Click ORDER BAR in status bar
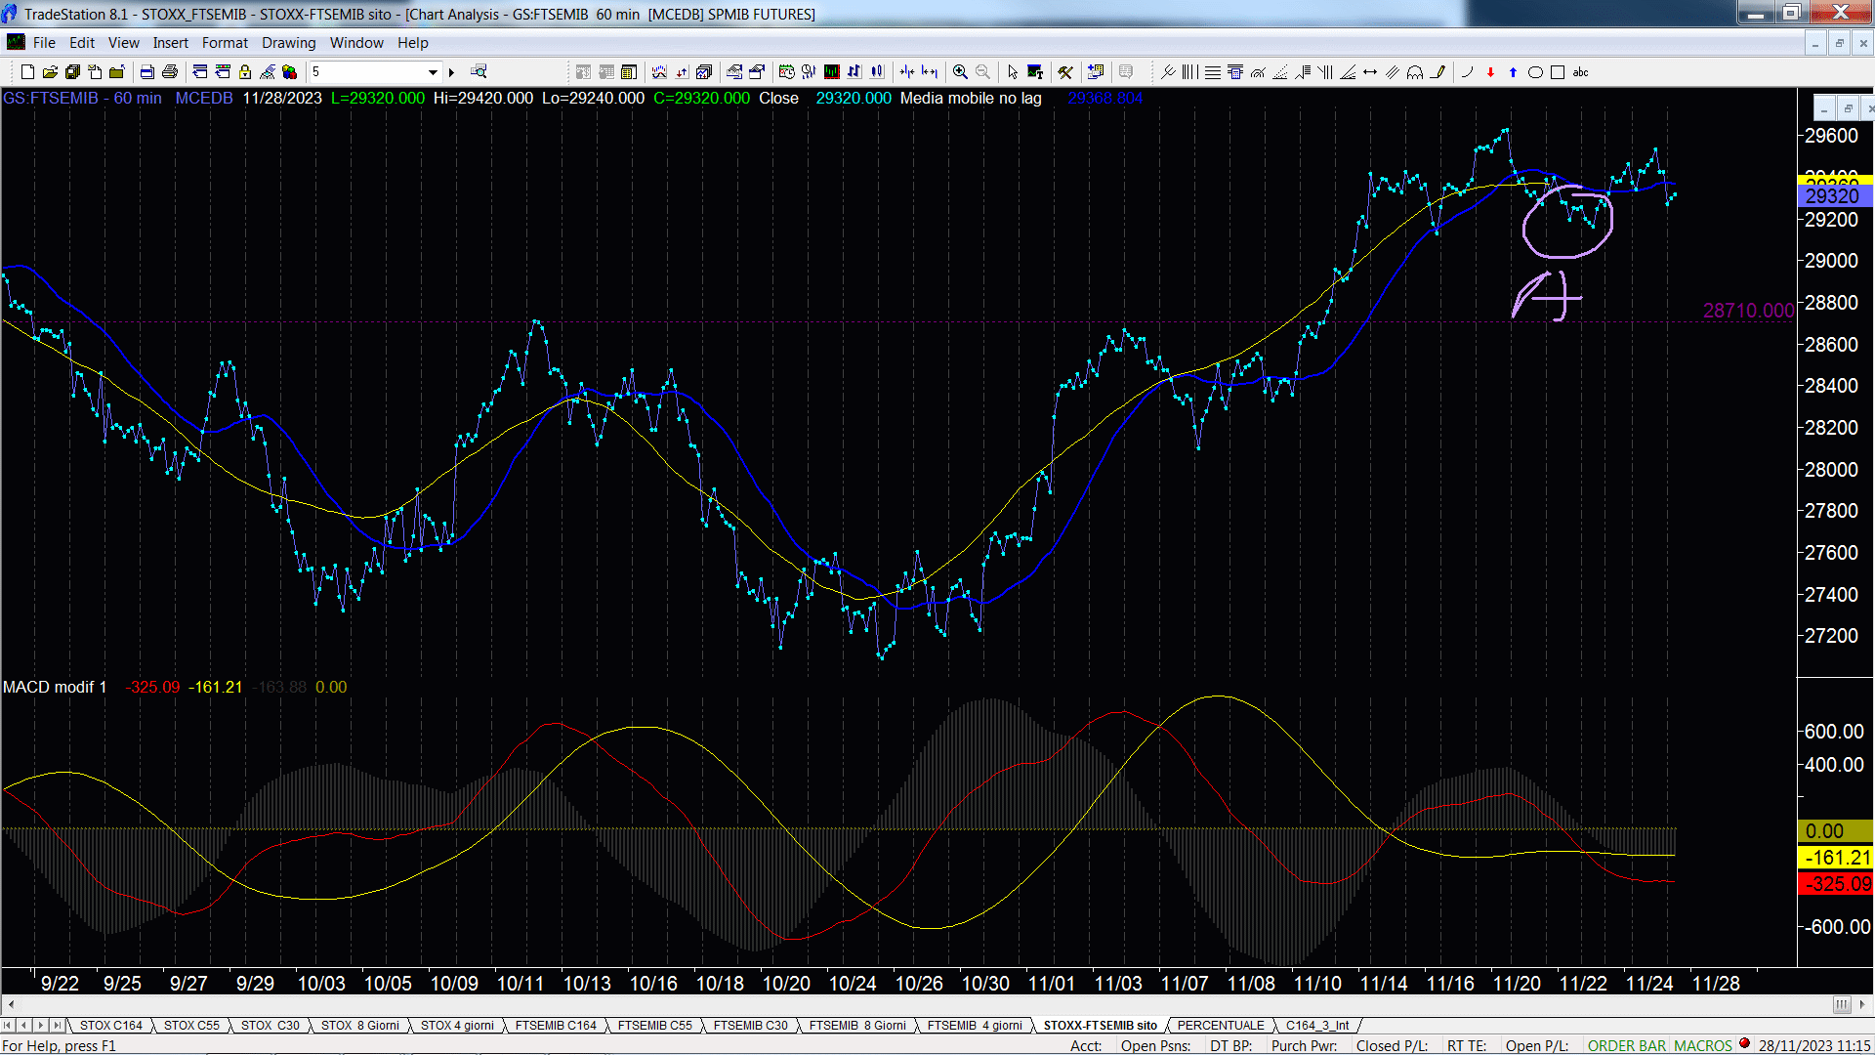Screen dimensions: 1875x1055 click(x=1627, y=1046)
